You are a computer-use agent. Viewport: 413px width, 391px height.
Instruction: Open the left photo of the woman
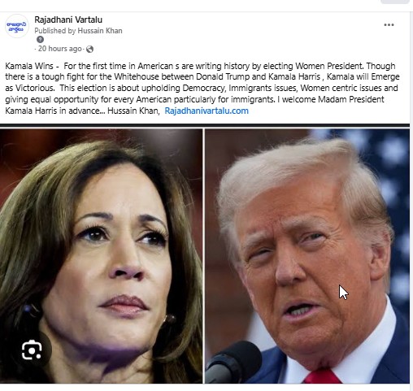point(101,256)
